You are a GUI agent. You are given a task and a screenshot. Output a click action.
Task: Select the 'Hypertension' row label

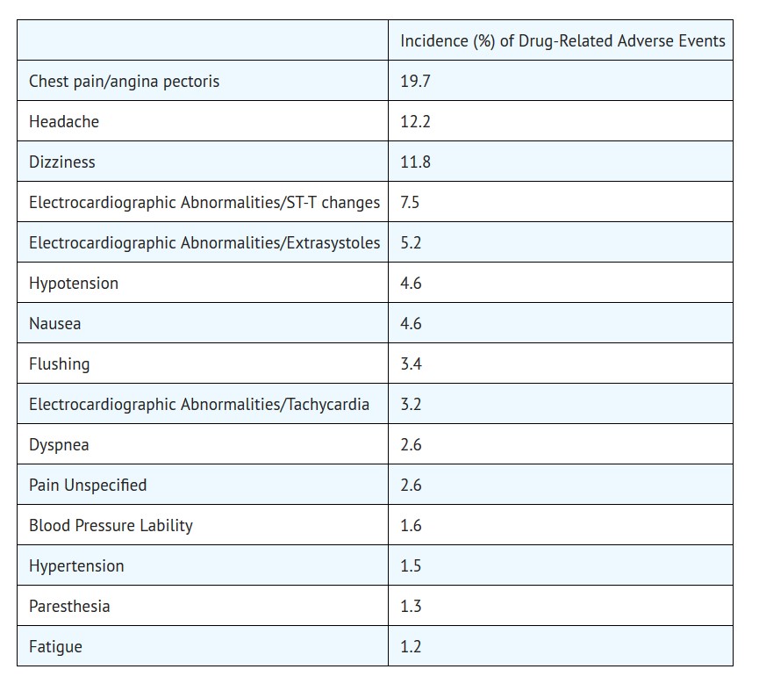coord(76,566)
